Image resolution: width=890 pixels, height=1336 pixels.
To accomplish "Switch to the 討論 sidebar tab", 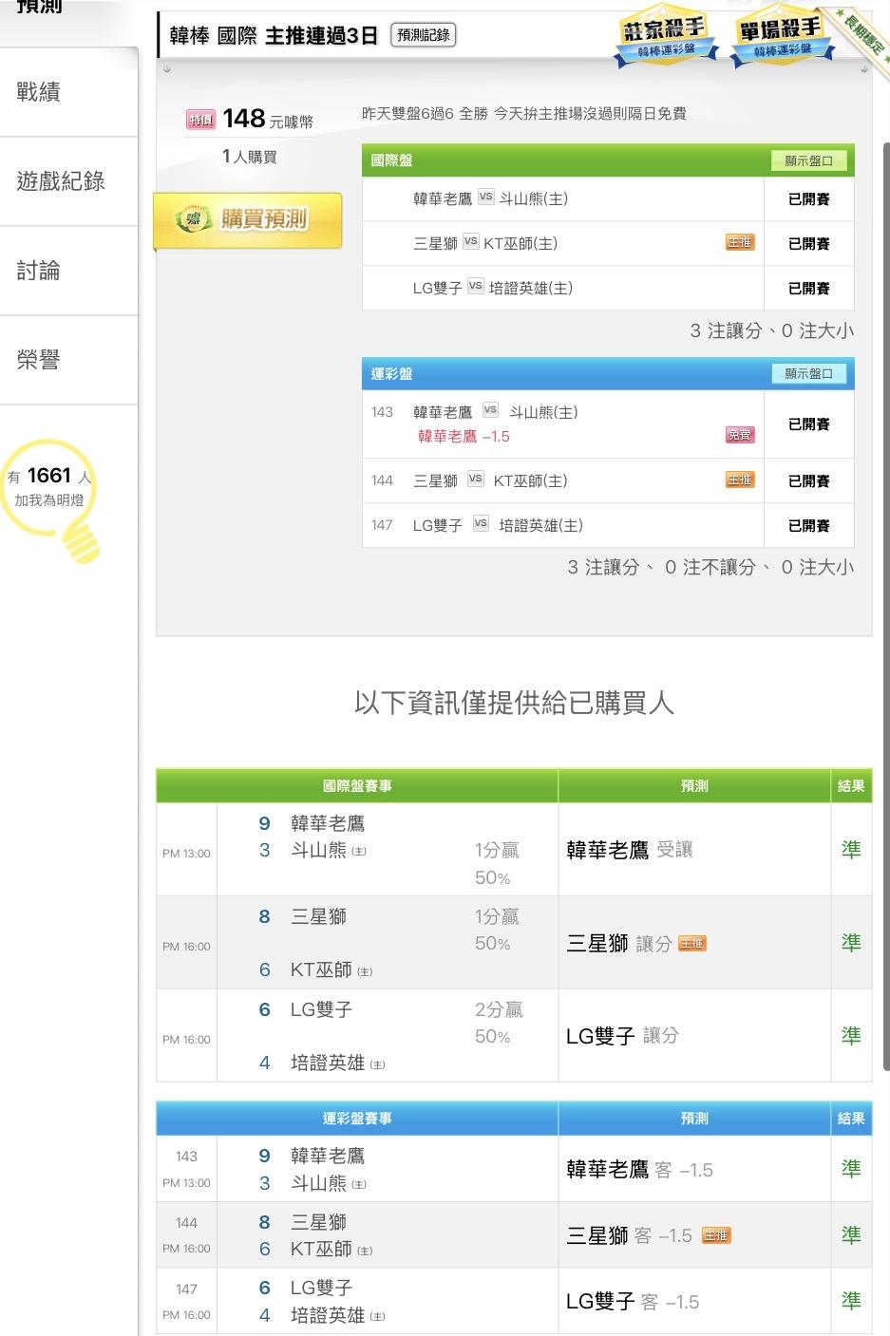I will coord(39,271).
